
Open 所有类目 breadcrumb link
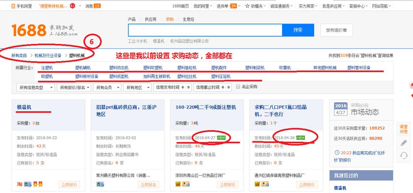19,56
